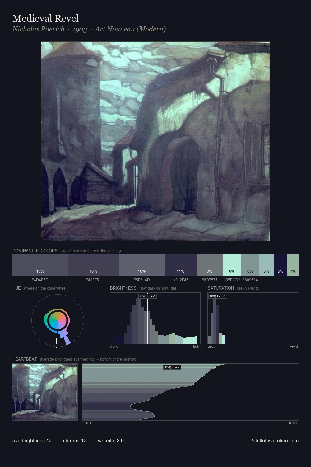
Task: Click the saturation histogram chart
Action: tap(253, 318)
